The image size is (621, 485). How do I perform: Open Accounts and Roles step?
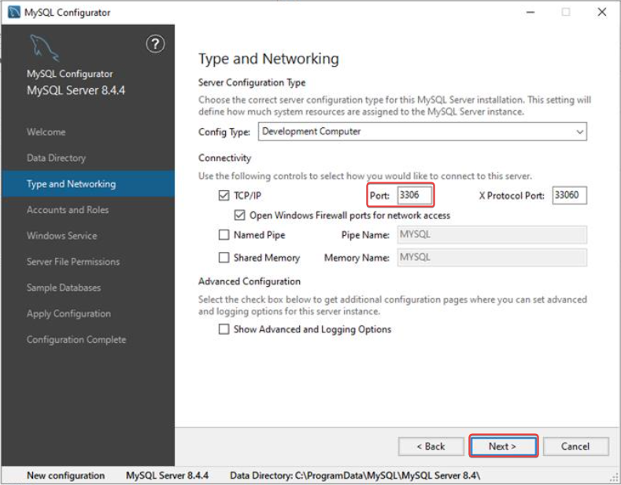click(68, 210)
